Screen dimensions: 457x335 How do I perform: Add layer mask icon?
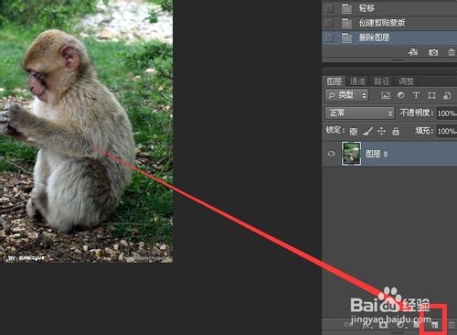[383, 325]
